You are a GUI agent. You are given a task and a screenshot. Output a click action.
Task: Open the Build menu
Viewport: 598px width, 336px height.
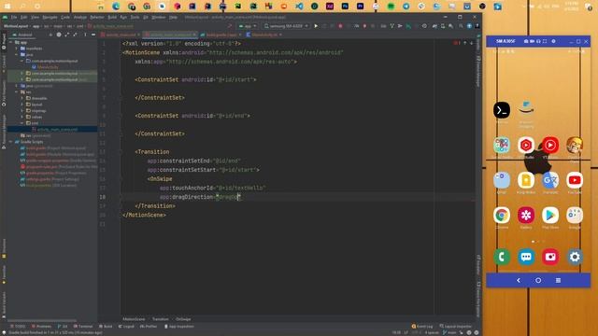pyautogui.click(x=112, y=17)
